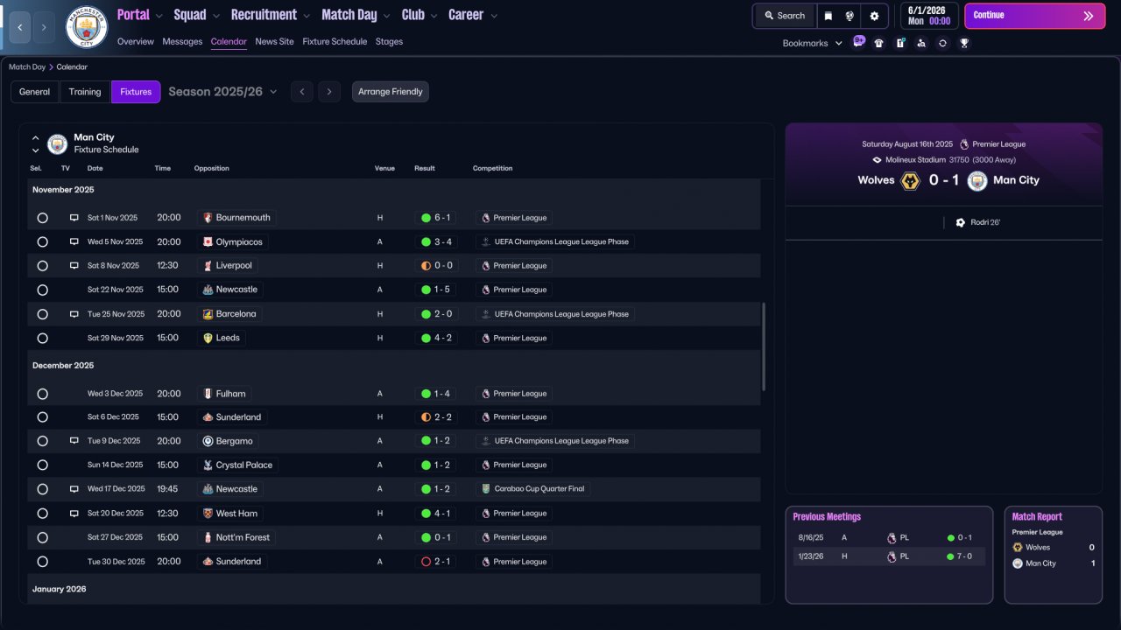Click the Man City badge in the match header
Viewport: 1121px width, 630px height.
tap(977, 180)
